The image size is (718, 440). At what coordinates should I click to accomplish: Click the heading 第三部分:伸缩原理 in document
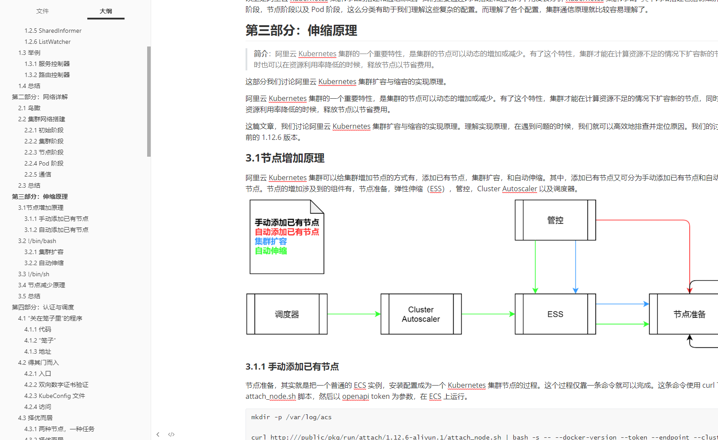point(301,31)
